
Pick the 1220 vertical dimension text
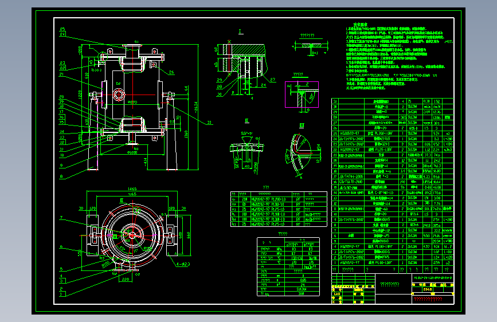(80, 95)
